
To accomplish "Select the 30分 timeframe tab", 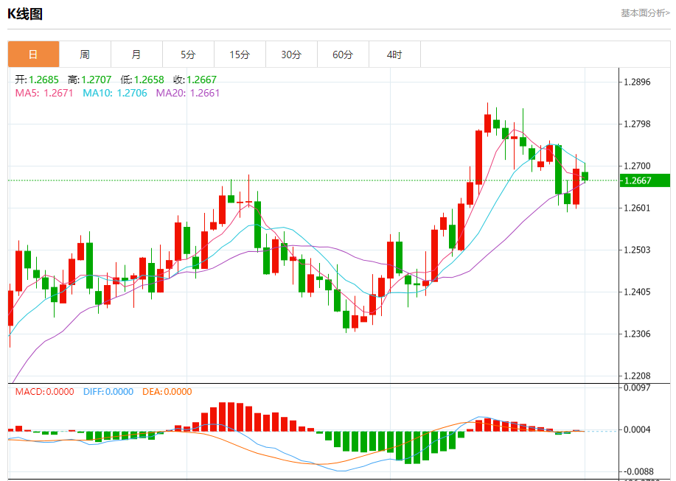I will click(291, 55).
